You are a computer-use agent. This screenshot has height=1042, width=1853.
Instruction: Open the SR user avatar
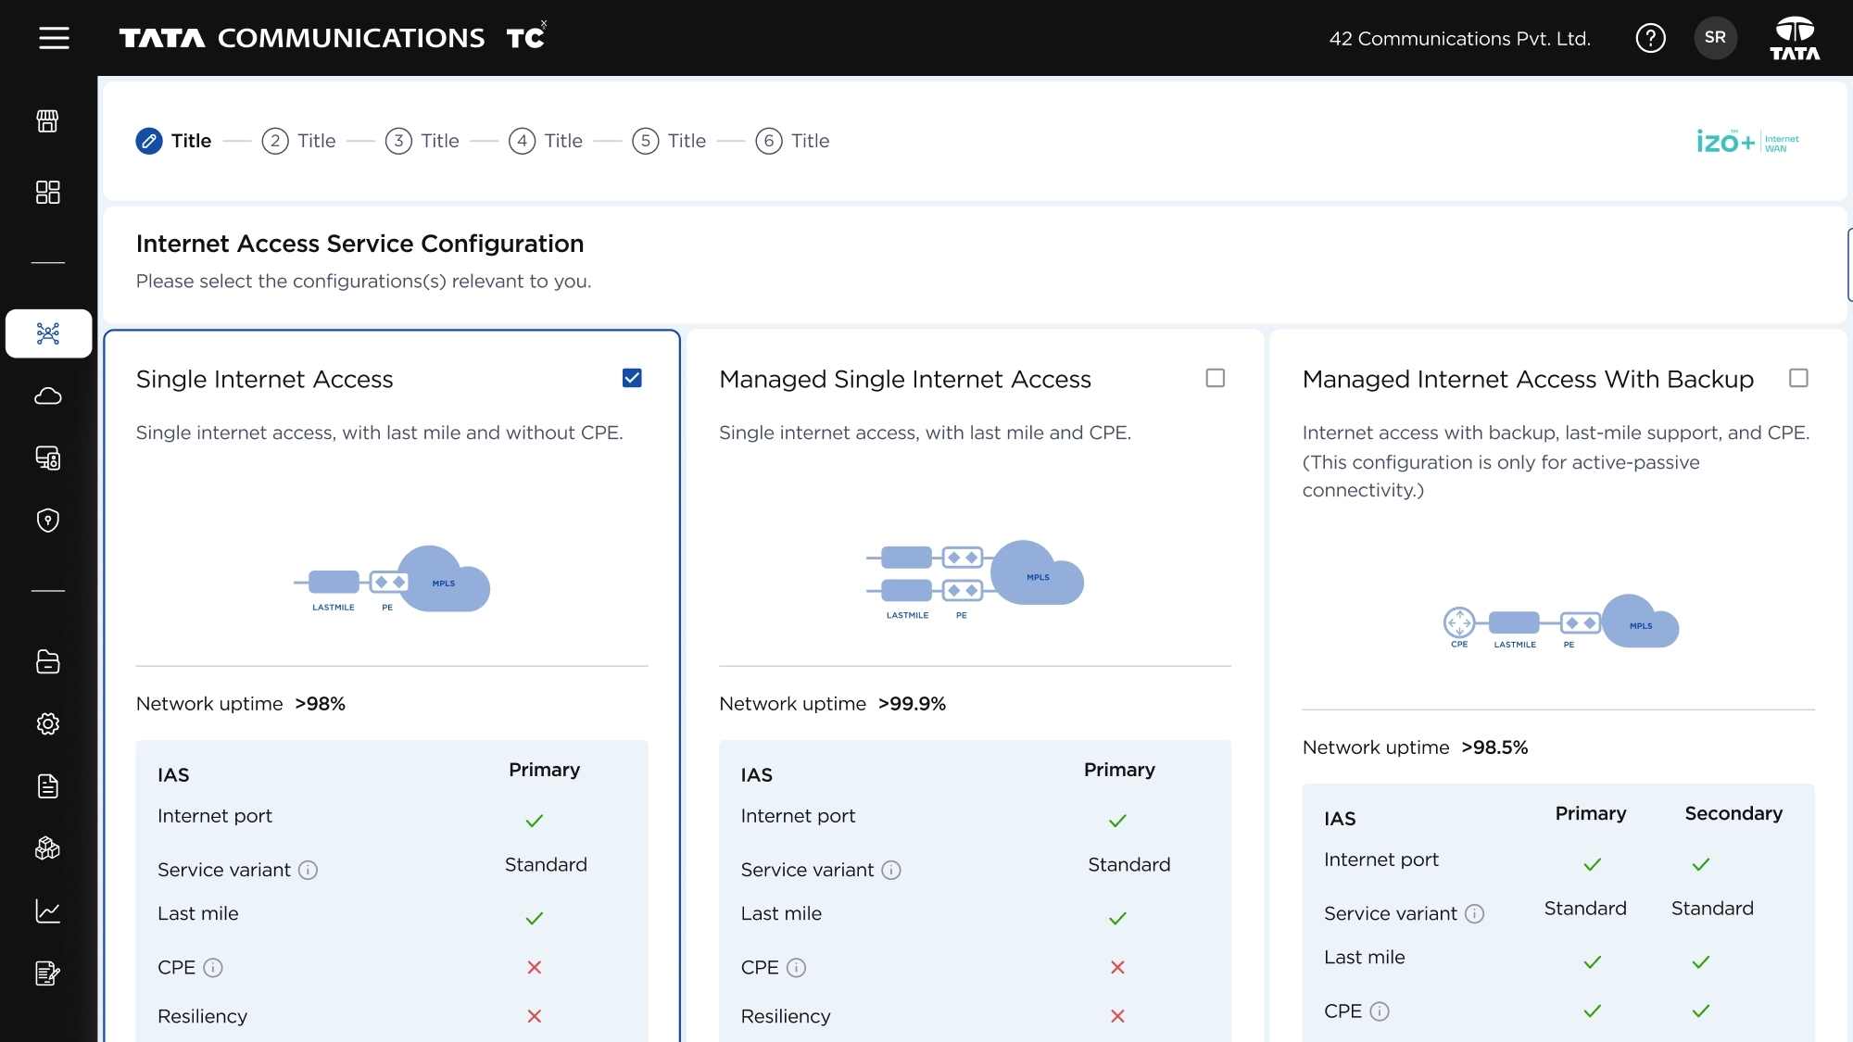(1715, 38)
